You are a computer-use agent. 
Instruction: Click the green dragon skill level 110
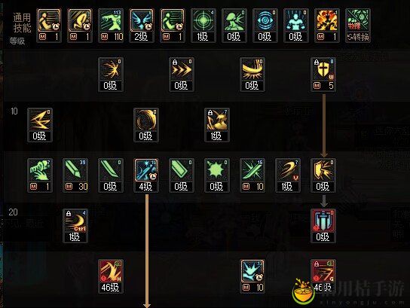click(111, 20)
